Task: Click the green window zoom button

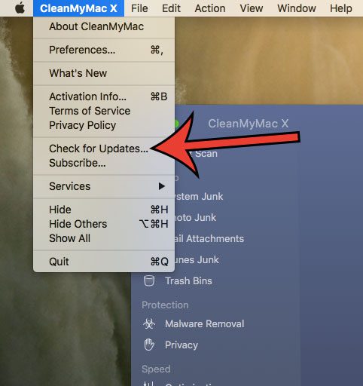Action: [x=176, y=124]
